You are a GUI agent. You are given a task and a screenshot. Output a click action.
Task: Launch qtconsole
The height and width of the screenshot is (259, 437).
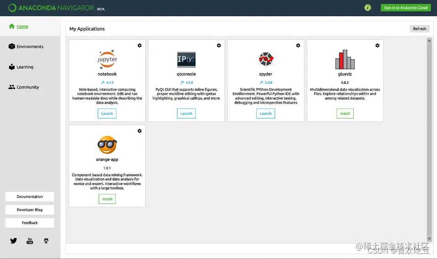point(186,113)
